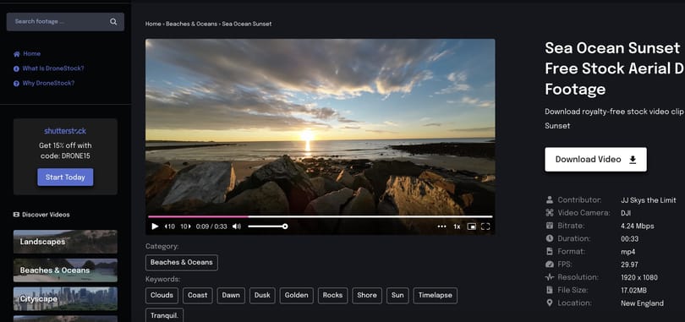685x322 pixels.
Task: Select the Tranquil keyword tag
Action: coord(164,315)
